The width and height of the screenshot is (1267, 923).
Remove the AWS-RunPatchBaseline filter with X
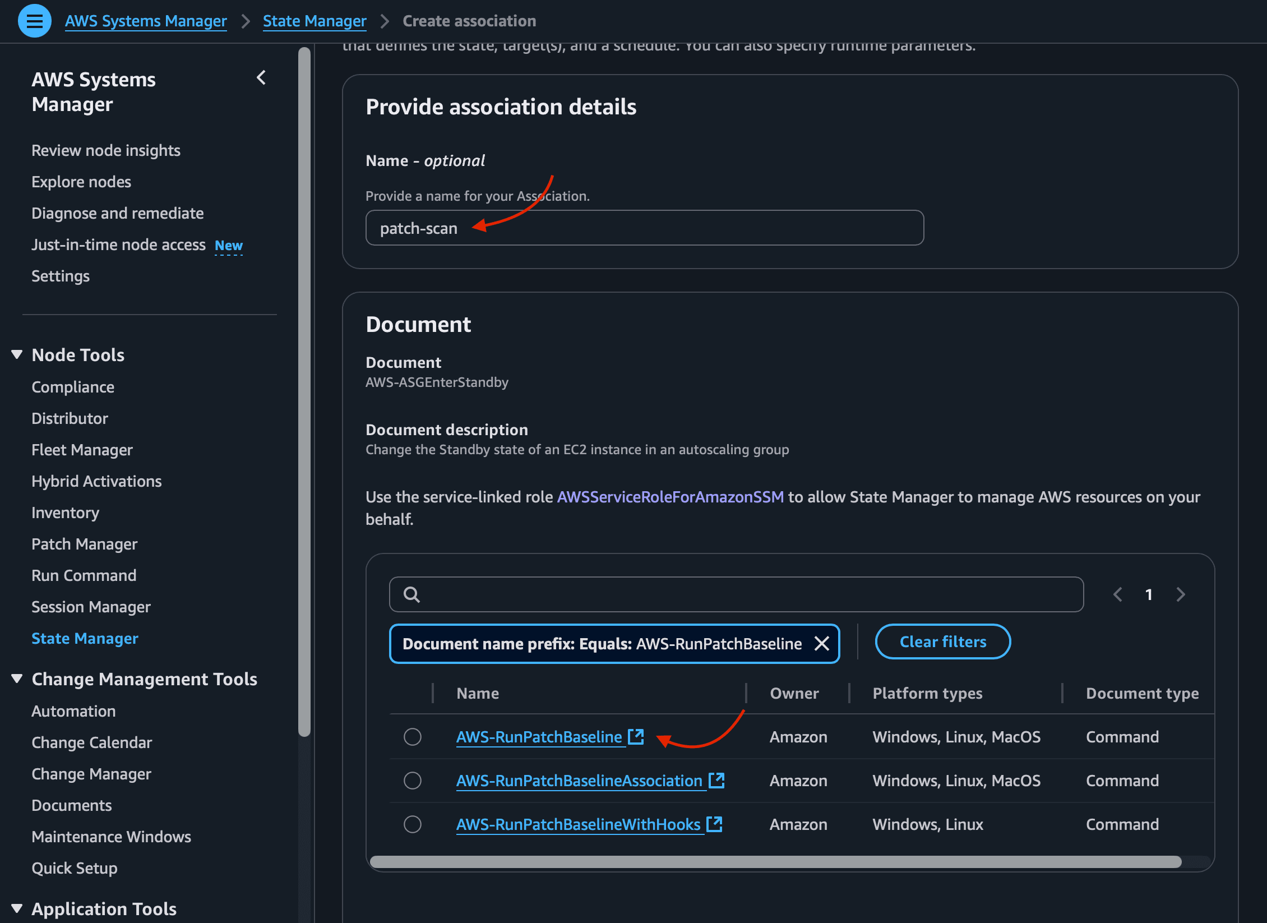821,644
